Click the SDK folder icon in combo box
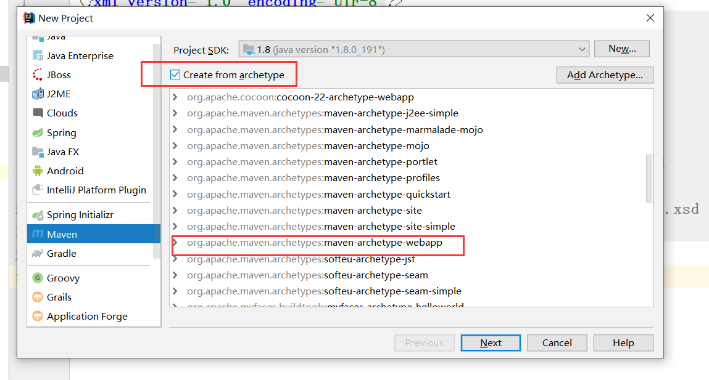The height and width of the screenshot is (380, 709). (249, 49)
